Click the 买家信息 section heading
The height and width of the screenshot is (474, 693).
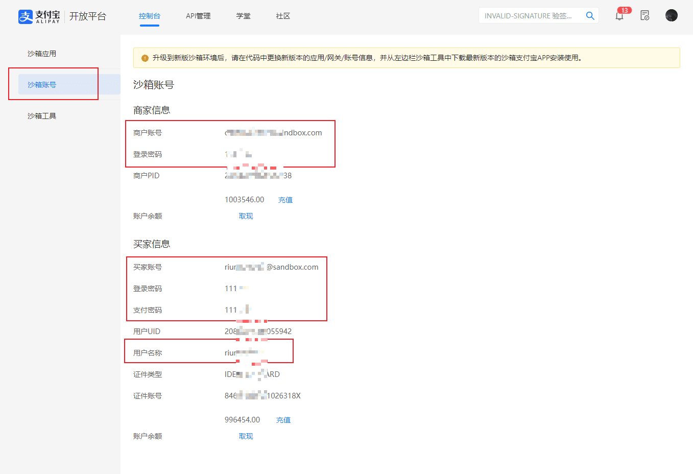coord(152,244)
